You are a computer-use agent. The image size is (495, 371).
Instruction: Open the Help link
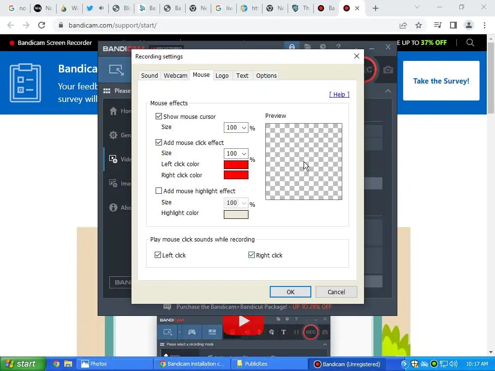(x=339, y=94)
